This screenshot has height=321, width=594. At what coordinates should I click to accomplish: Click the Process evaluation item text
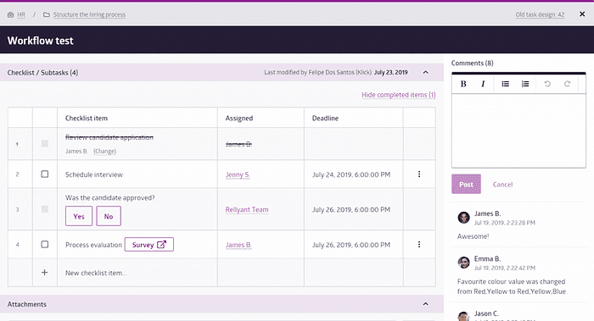[x=93, y=245]
